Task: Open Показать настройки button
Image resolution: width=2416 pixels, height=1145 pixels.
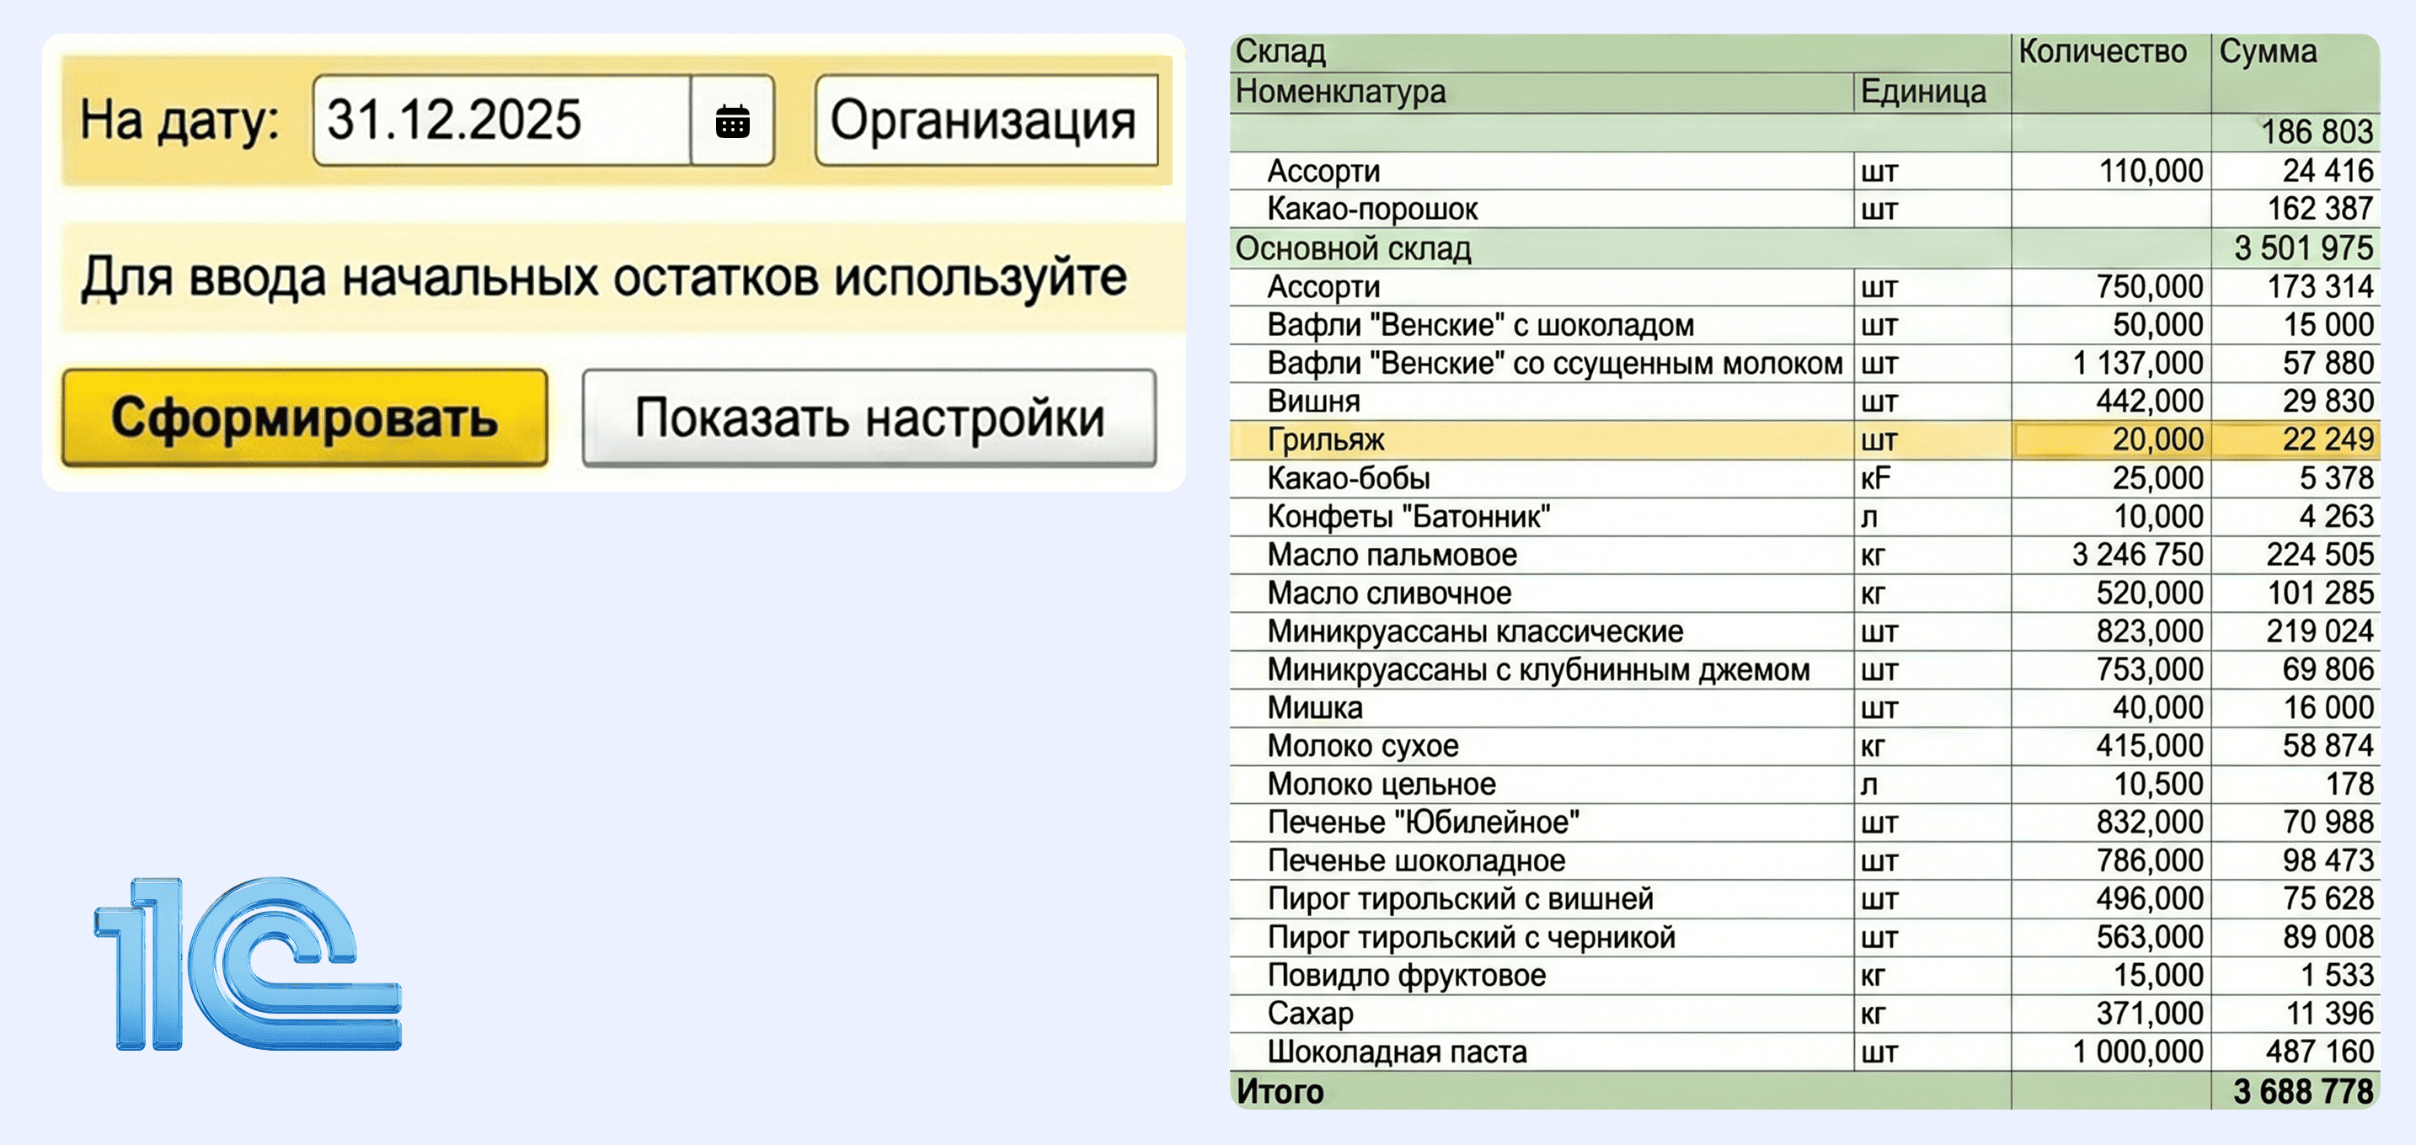Action: (x=869, y=417)
